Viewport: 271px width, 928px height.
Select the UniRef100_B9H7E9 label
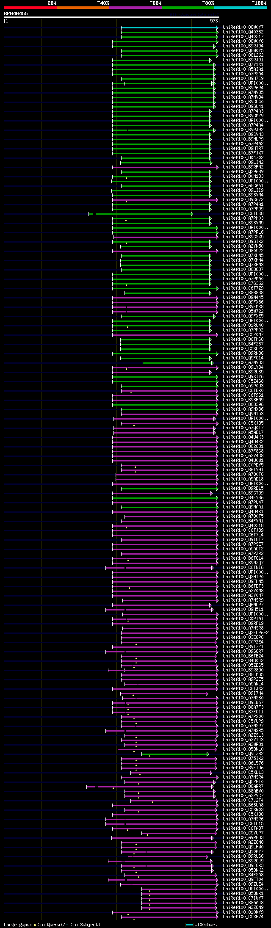tap(243, 79)
